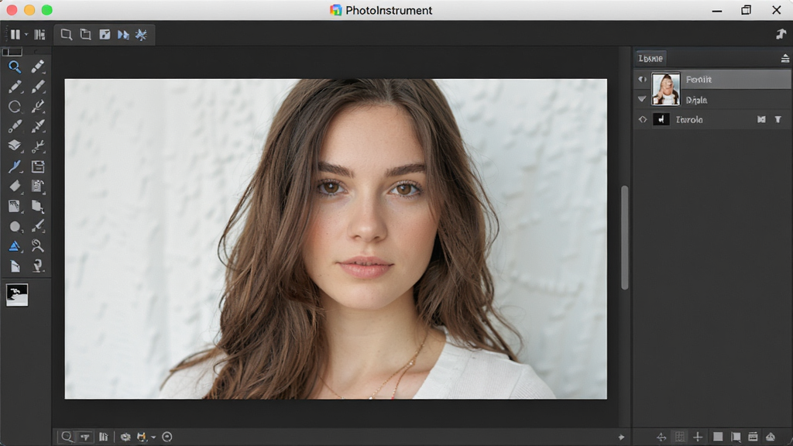This screenshot has height=446, width=793.
Task: Click the plus icon below the layers panel
Action: pos(698,437)
